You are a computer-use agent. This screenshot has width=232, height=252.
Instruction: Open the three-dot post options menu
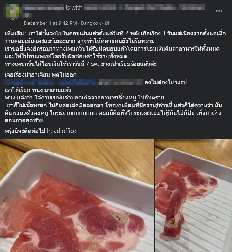[219, 11]
